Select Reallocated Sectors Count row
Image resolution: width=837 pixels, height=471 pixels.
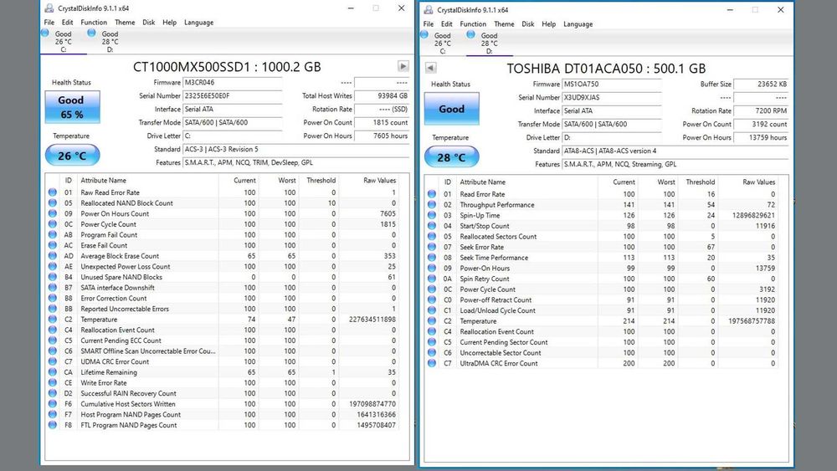tap(602, 236)
